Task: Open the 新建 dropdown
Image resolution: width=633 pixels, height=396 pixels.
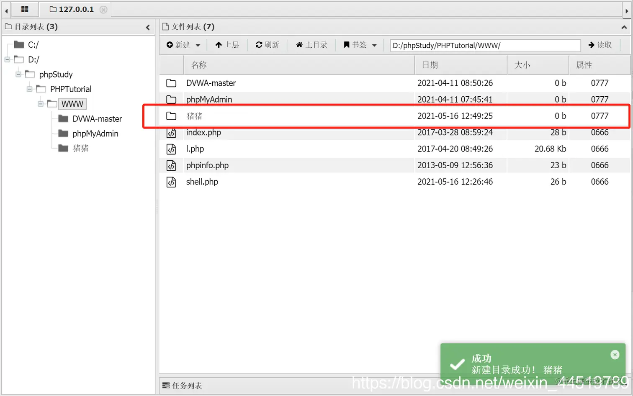Action: [x=183, y=45]
